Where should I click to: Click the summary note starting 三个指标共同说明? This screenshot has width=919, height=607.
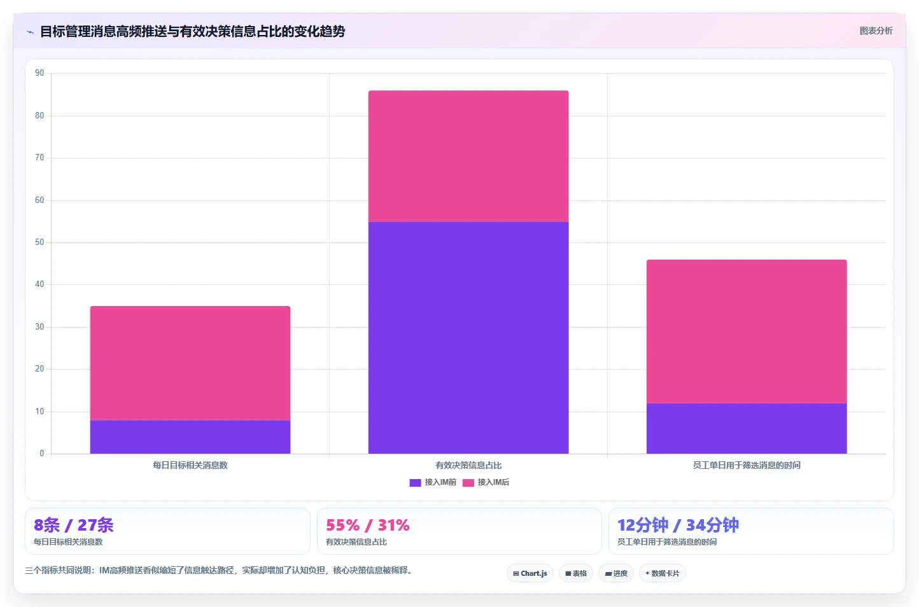220,570
